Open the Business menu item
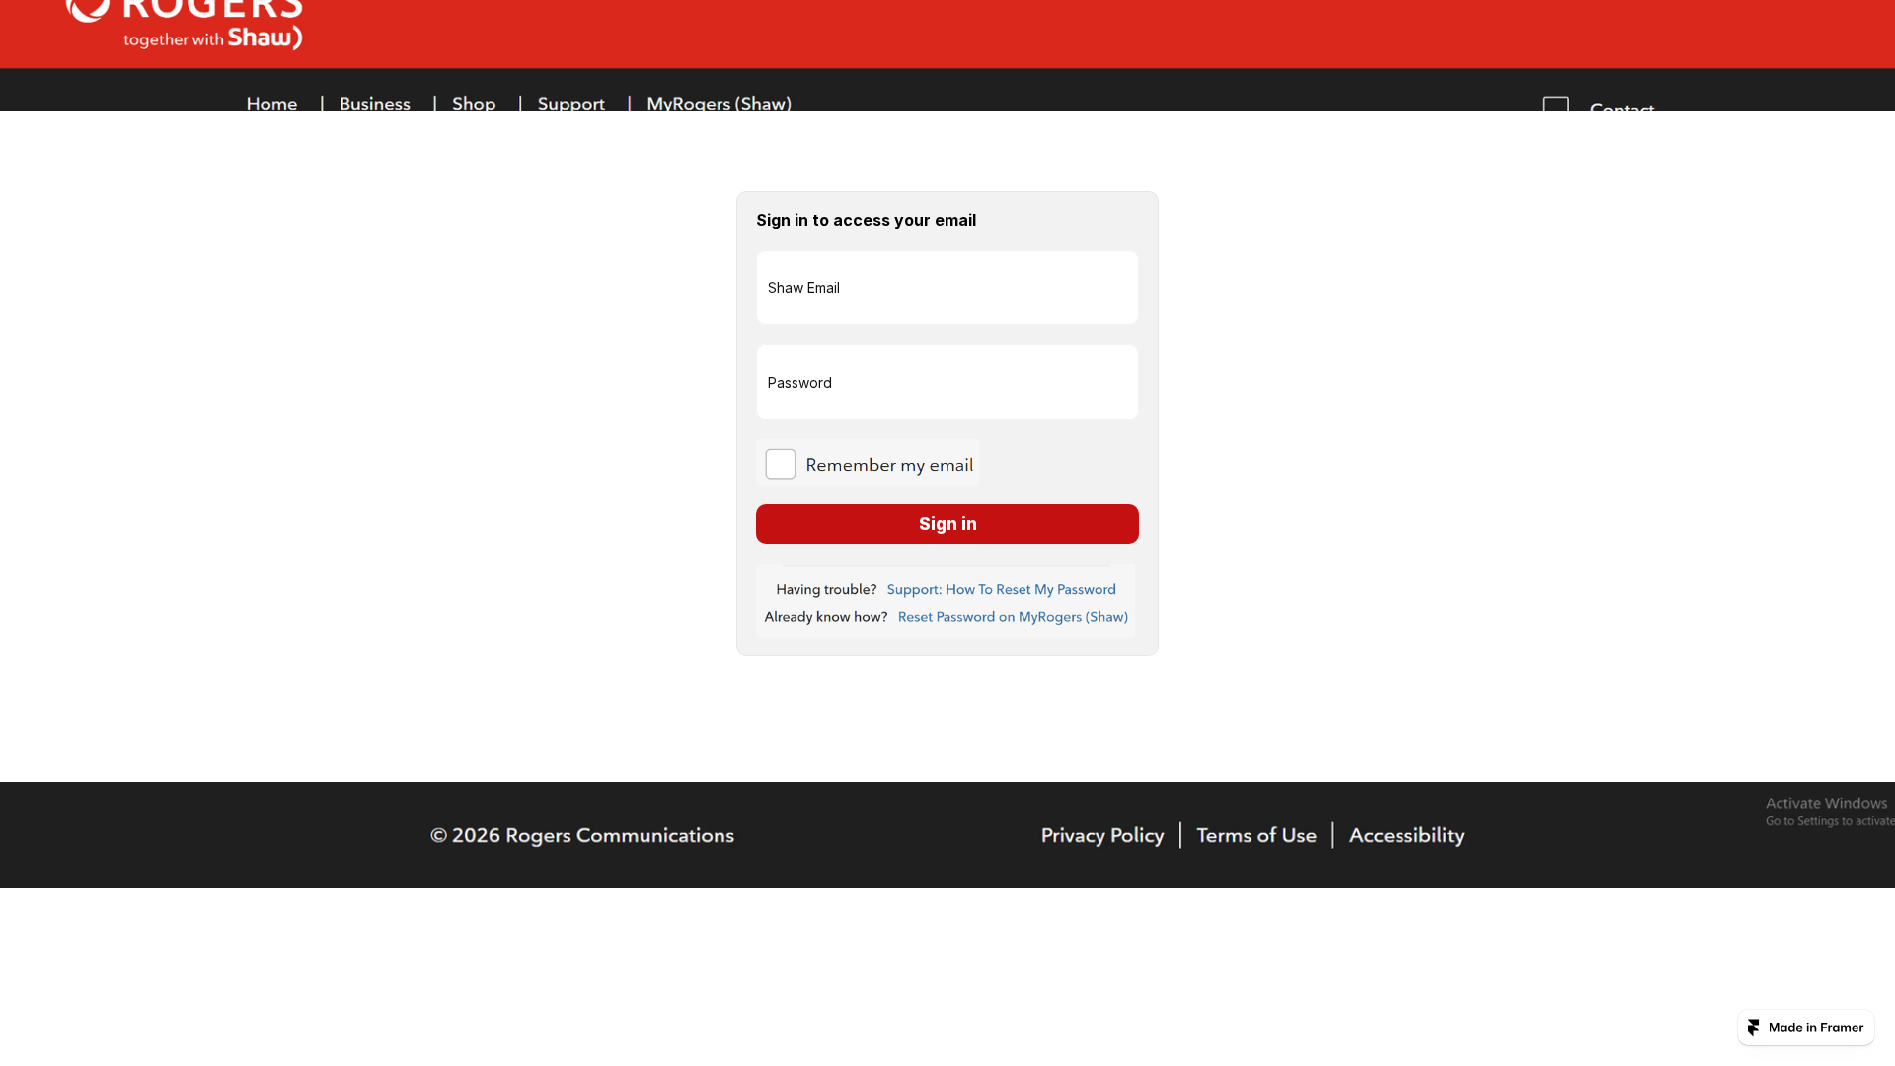 point(375,103)
